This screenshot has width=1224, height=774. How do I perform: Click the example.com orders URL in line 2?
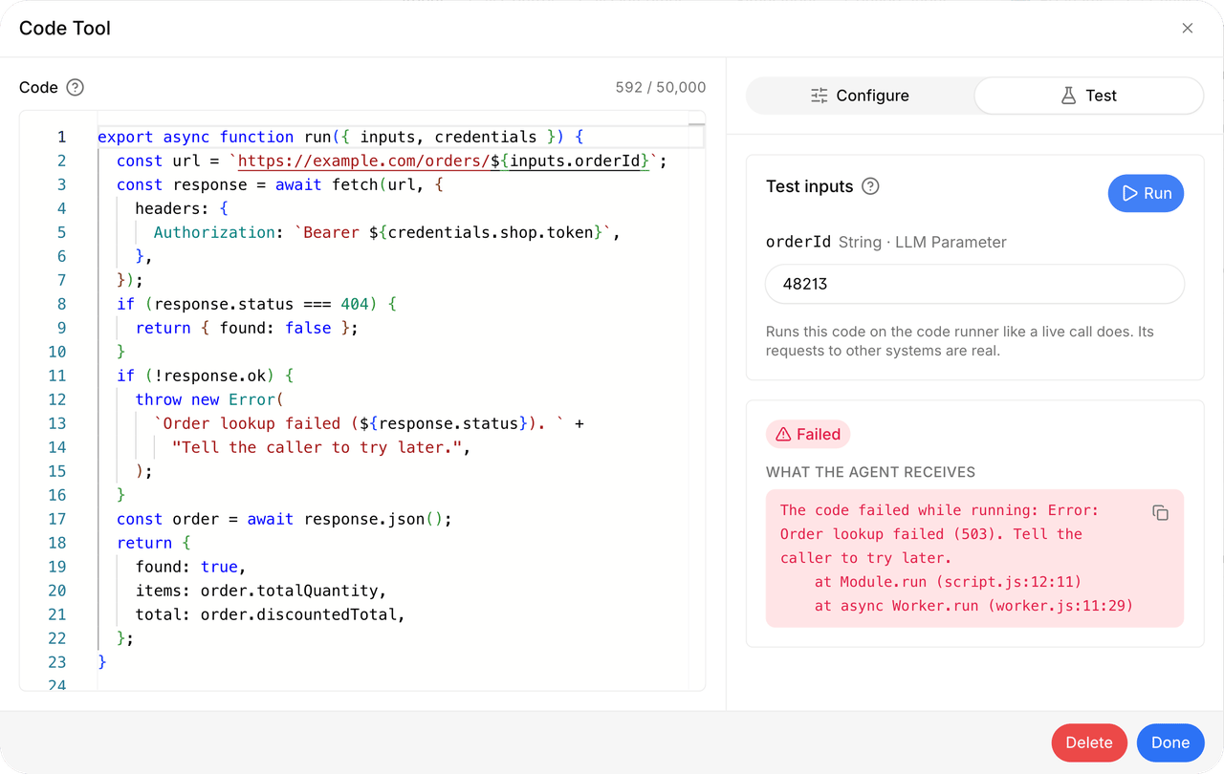444,161
